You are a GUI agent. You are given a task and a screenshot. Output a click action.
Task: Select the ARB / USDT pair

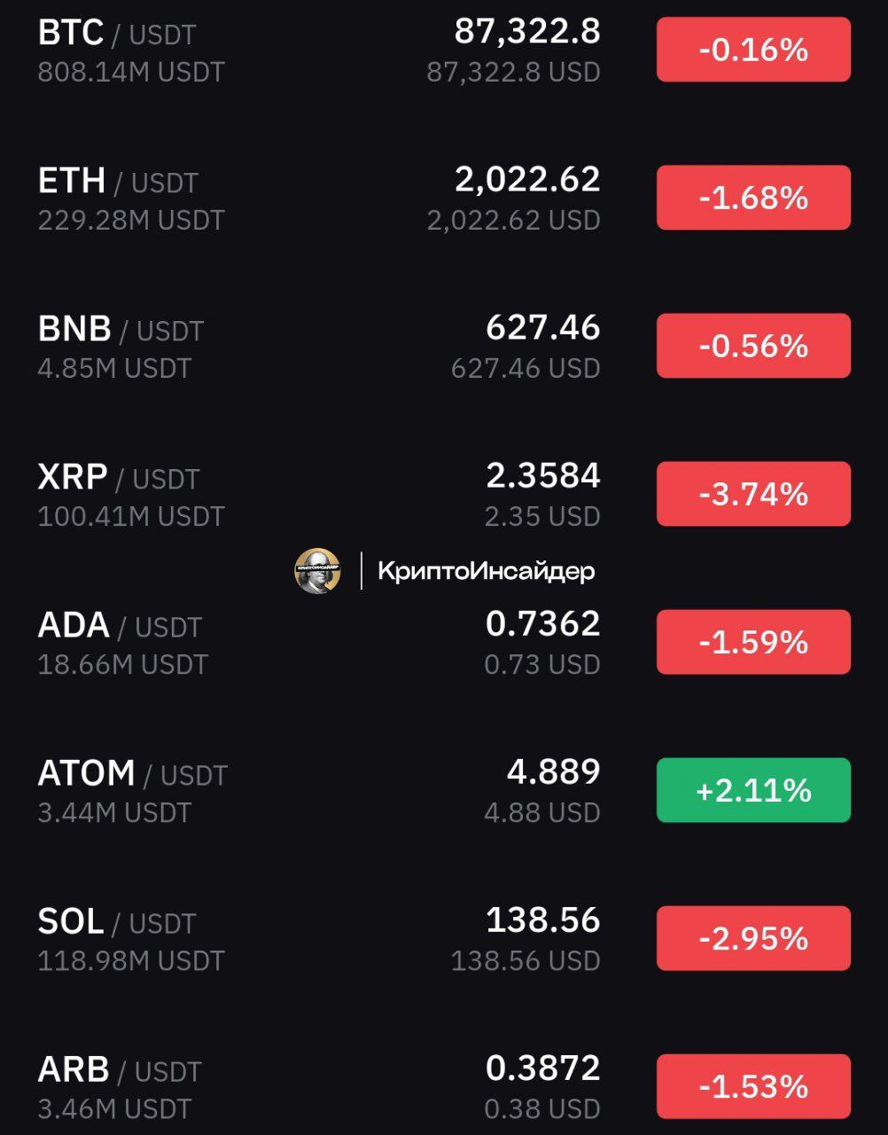[x=444, y=1086]
